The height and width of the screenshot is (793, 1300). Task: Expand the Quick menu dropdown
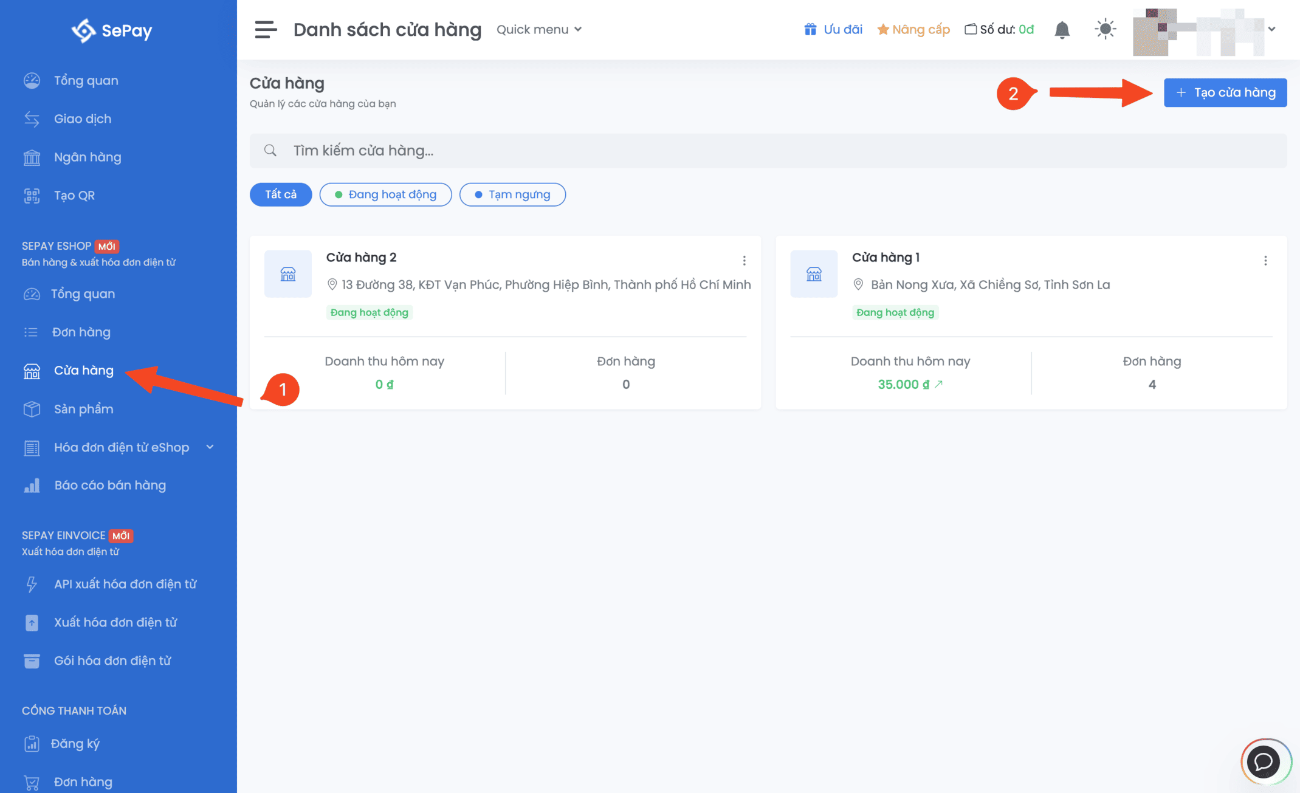[539, 29]
